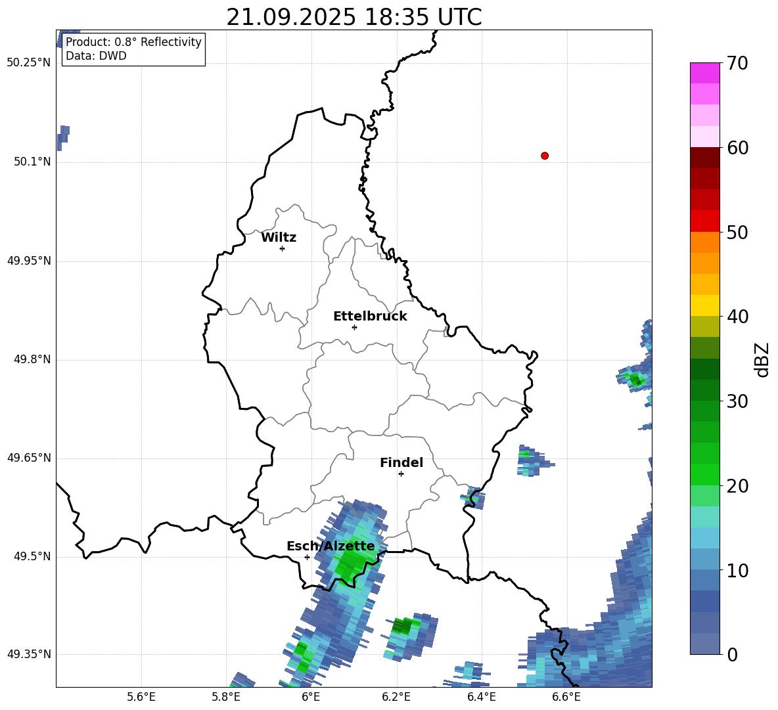
Task: Click the 49.95°N latitude label
Action: (29, 261)
